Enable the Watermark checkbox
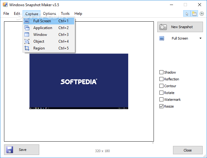Image resolution: width=207 pixels, height=158 pixels. 161,100
